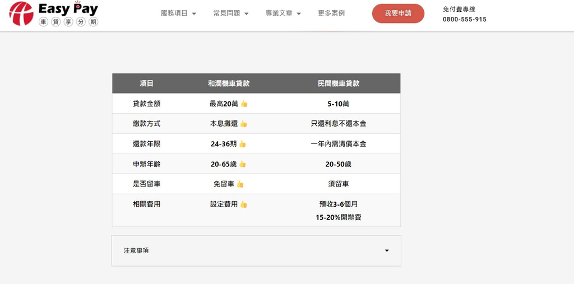Image resolution: width=574 pixels, height=284 pixels.
Task: Select the 民間機車貸款 column header
Action: (339, 83)
